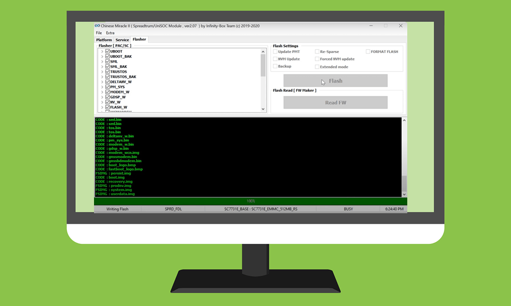
Task: Click the BUSY status indicator
Action: click(348, 209)
